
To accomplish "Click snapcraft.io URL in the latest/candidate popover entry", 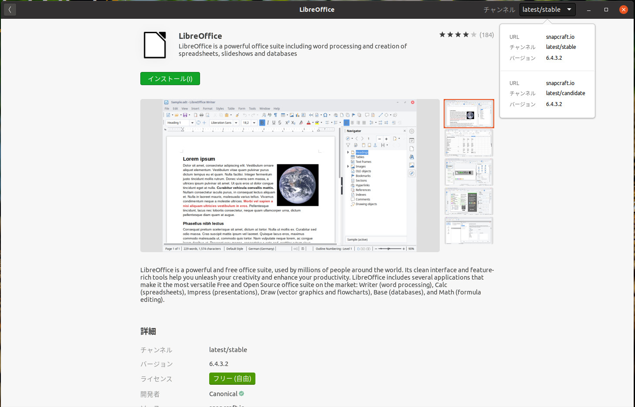I will point(560,83).
